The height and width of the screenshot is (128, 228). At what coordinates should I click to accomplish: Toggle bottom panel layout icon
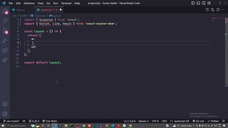click(198, 3)
